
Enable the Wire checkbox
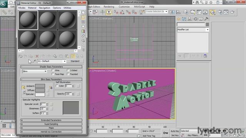click(53, 70)
